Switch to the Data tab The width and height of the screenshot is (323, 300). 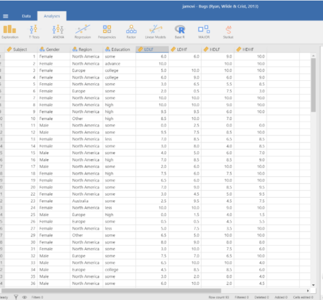[x=26, y=16]
